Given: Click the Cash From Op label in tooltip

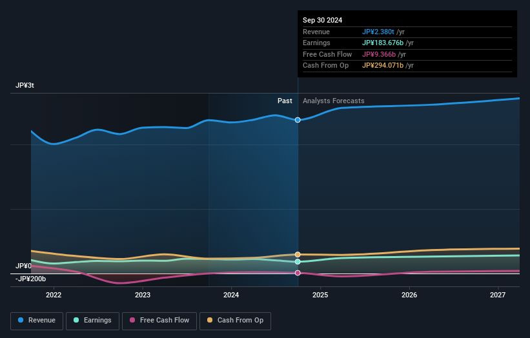Looking at the screenshot, I should click(325, 66).
